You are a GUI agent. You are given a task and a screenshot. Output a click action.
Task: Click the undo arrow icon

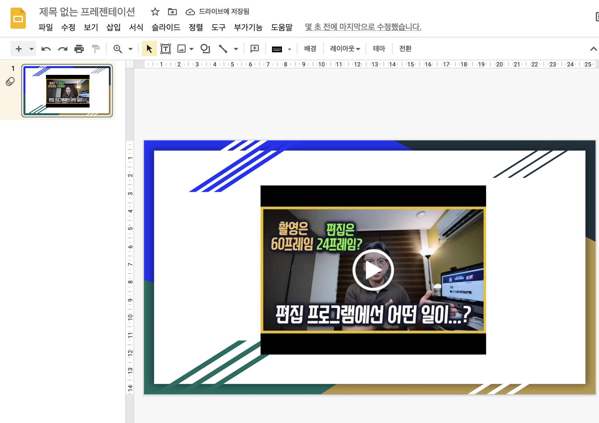click(46, 49)
